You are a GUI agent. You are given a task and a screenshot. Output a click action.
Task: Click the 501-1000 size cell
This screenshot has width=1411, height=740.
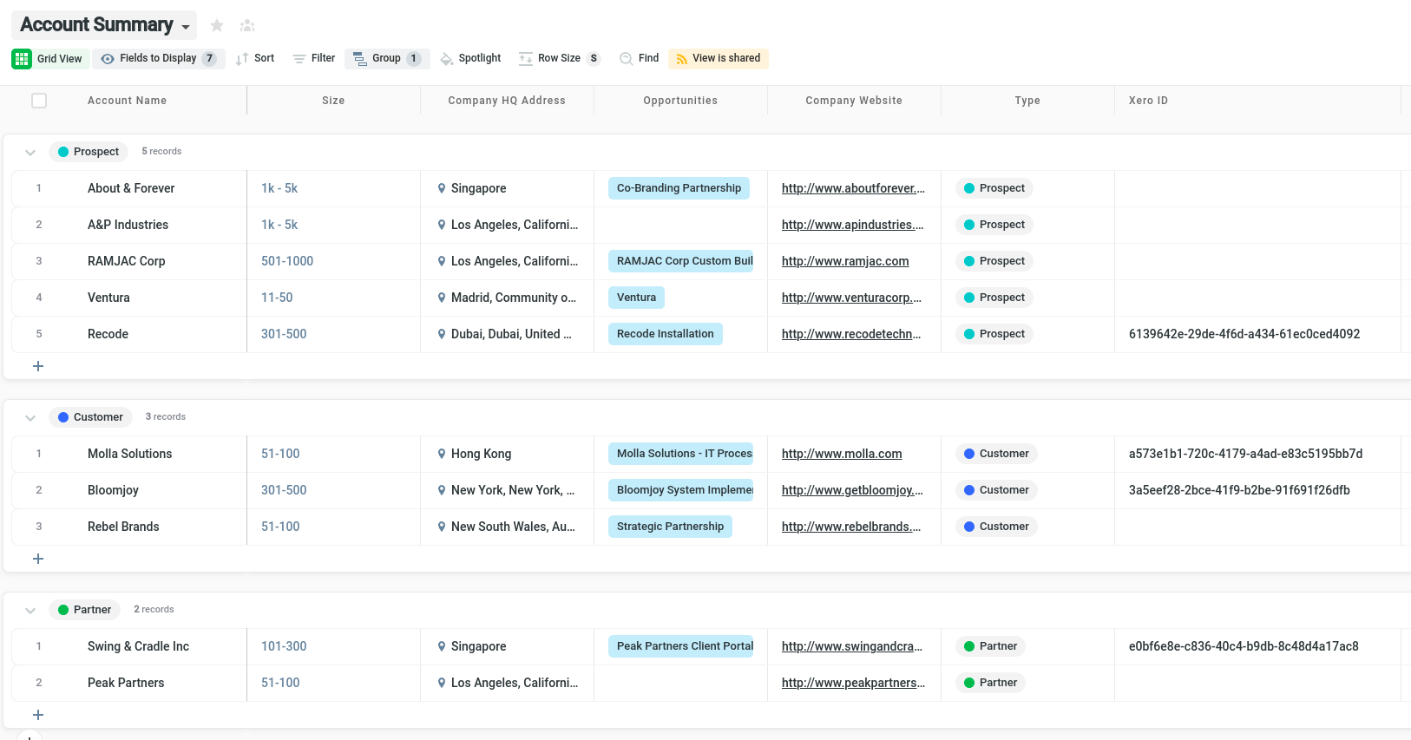pos(333,261)
